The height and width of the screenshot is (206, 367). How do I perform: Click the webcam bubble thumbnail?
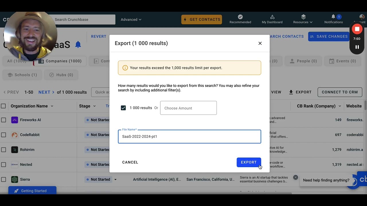30,36
